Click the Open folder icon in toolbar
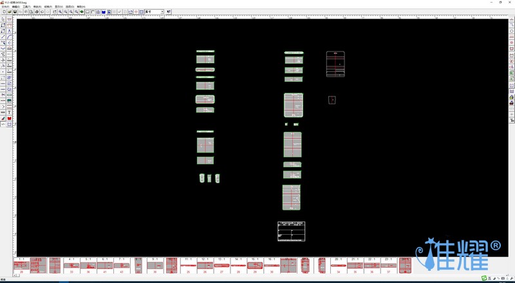Screen dimensions: 515x283 (x=9, y=12)
